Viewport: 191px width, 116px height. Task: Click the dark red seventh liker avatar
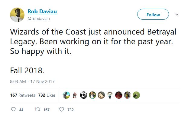point(119,95)
